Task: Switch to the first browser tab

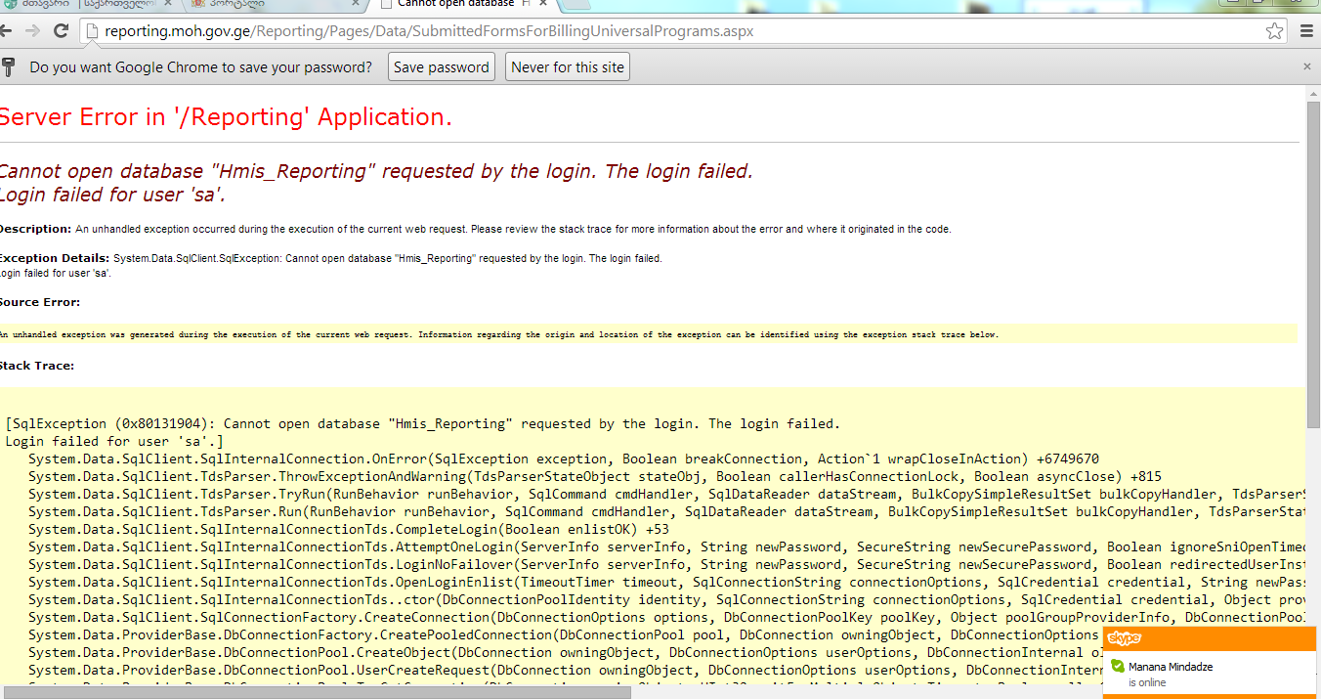Action: click(59, 4)
